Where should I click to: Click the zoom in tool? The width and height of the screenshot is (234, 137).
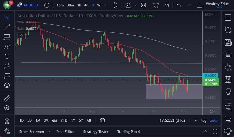click(7, 108)
